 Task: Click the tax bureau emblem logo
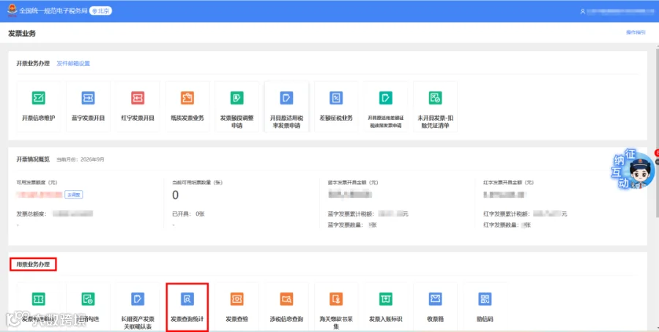(x=12, y=10)
